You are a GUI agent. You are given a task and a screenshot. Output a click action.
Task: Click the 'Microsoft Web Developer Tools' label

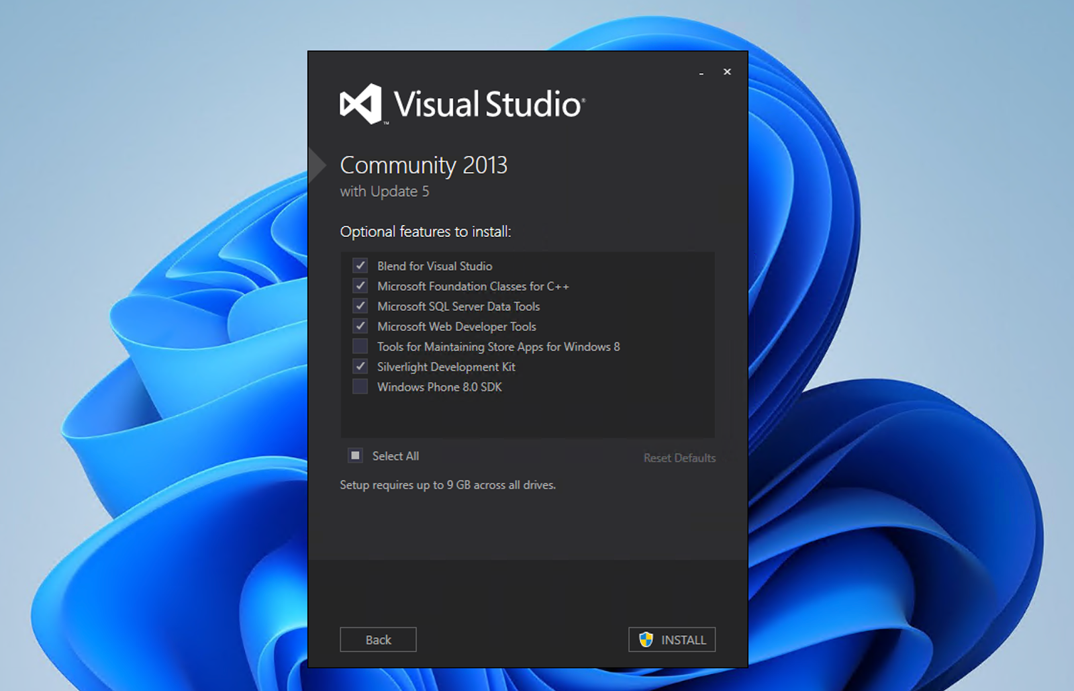pos(456,326)
